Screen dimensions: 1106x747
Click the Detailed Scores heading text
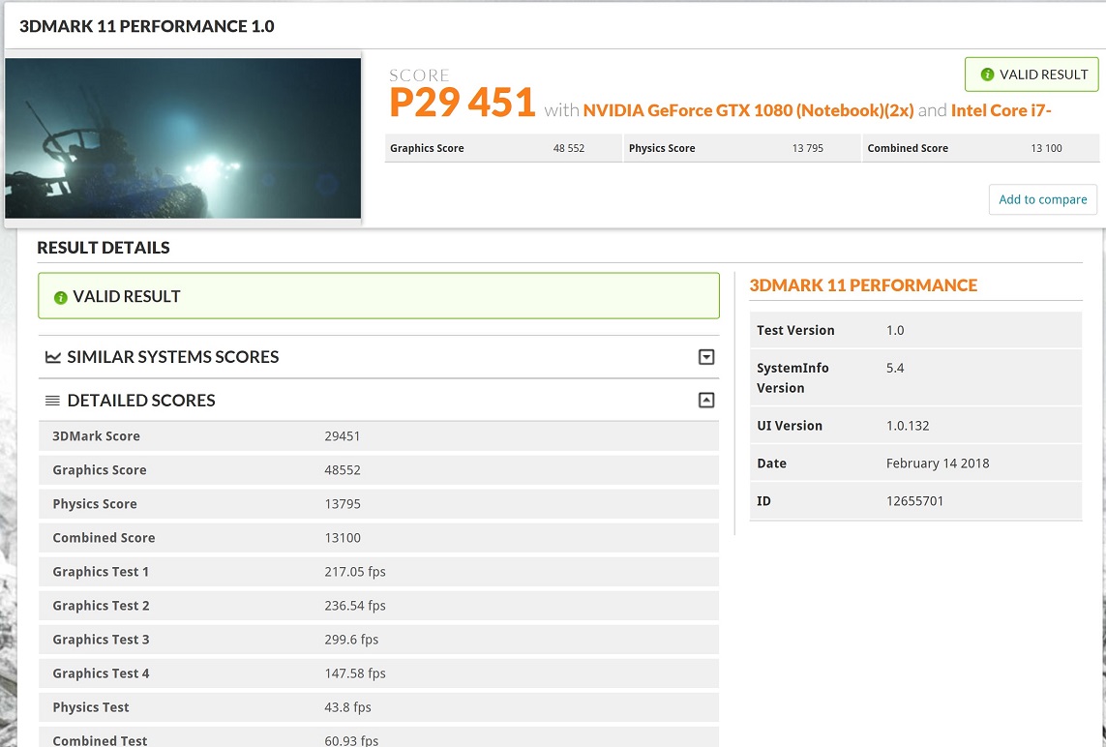141,401
